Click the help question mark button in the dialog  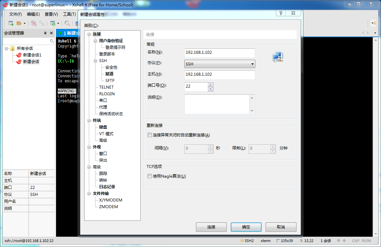[281, 13]
